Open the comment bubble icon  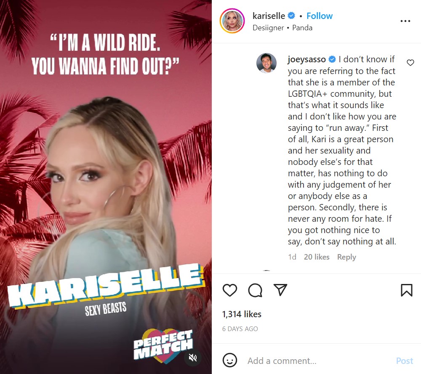coord(255,290)
